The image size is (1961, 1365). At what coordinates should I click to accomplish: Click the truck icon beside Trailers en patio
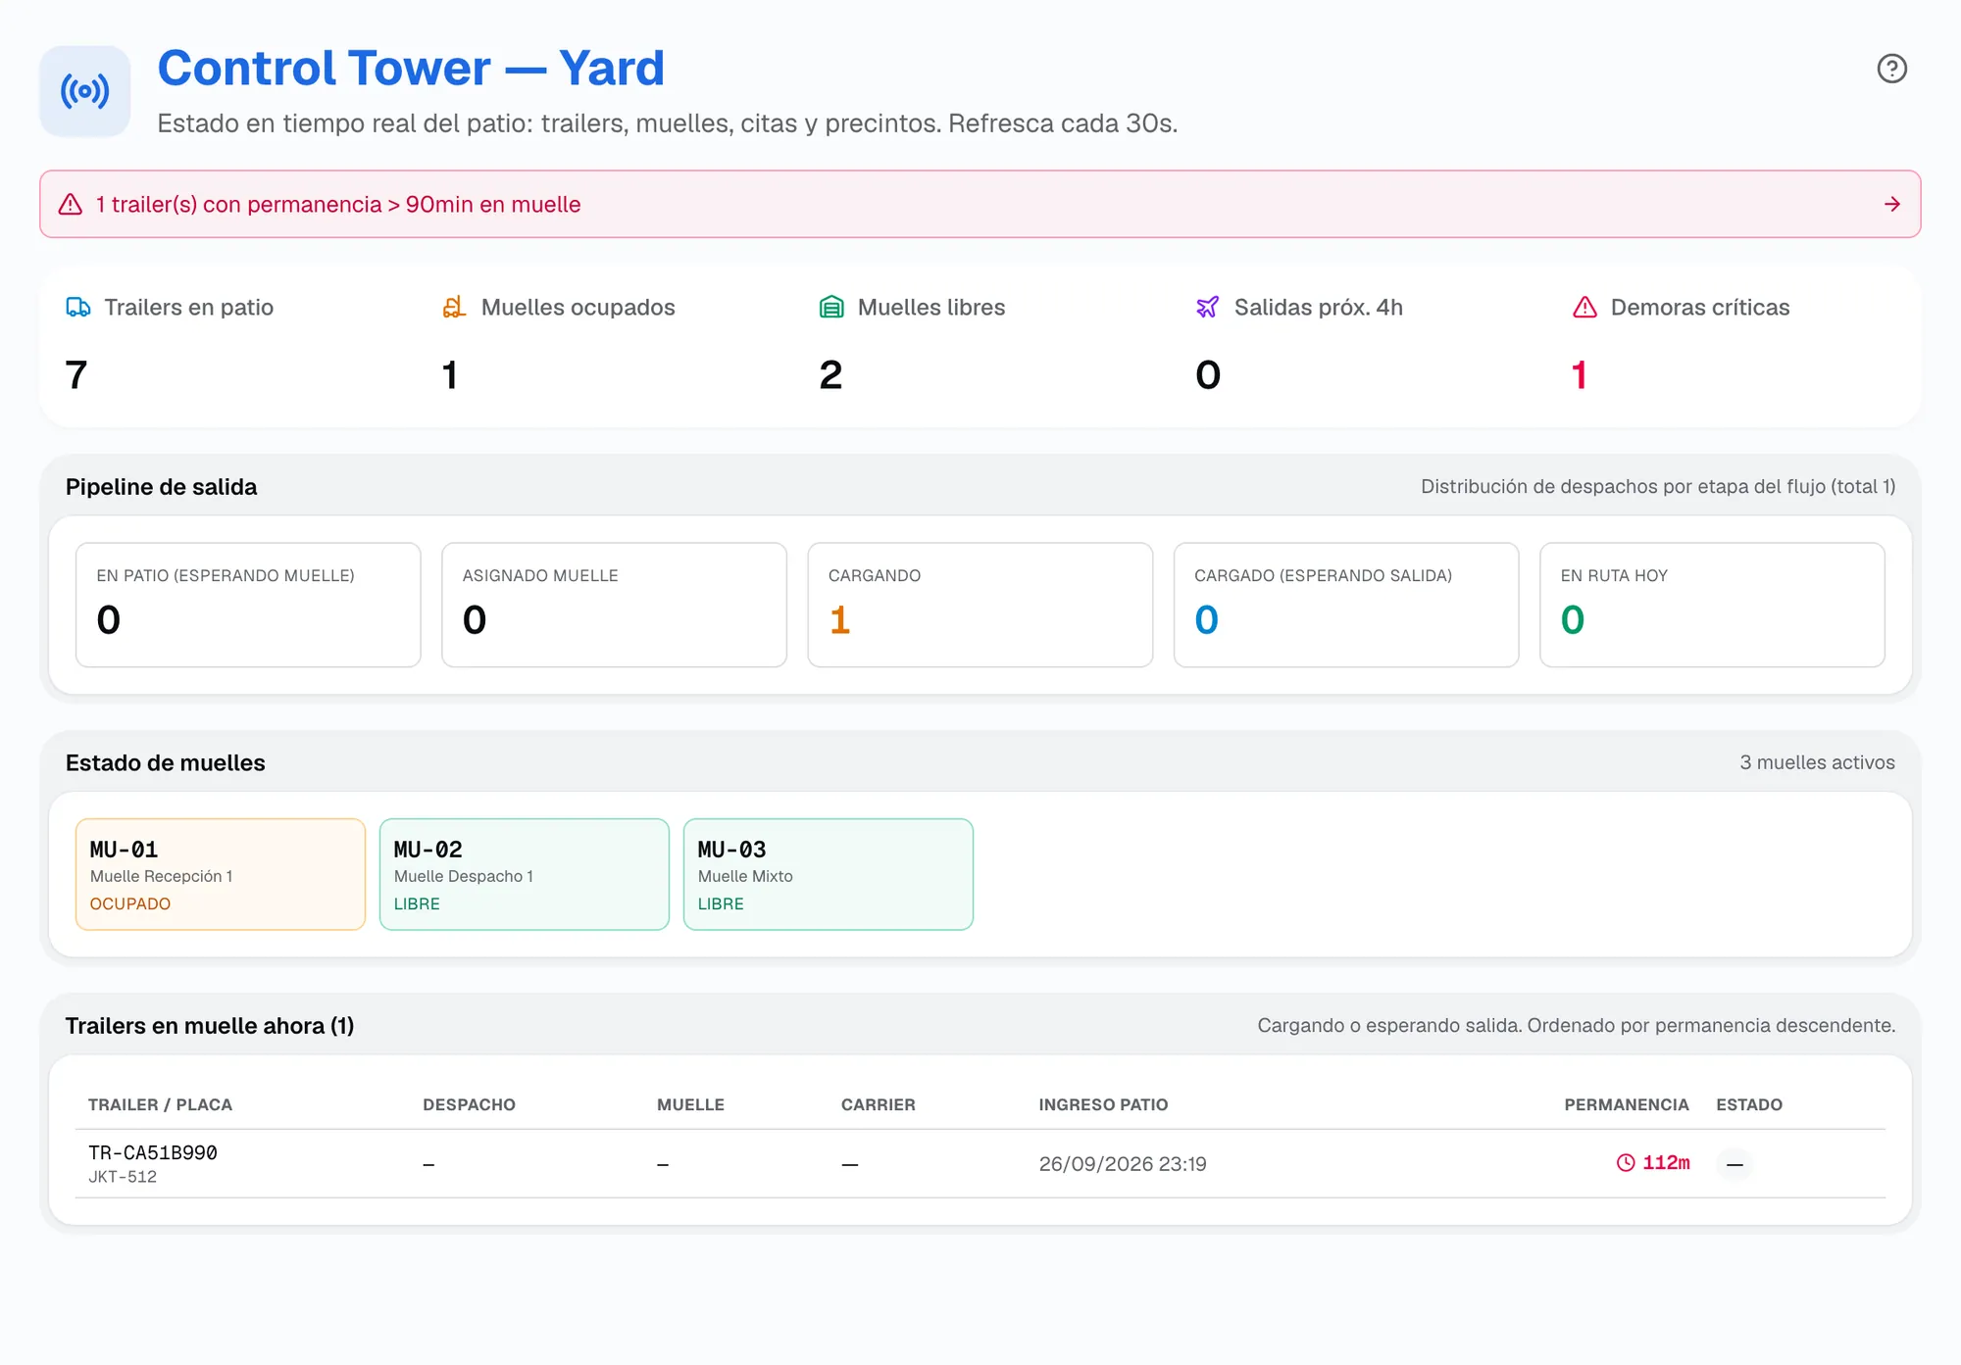click(x=78, y=307)
